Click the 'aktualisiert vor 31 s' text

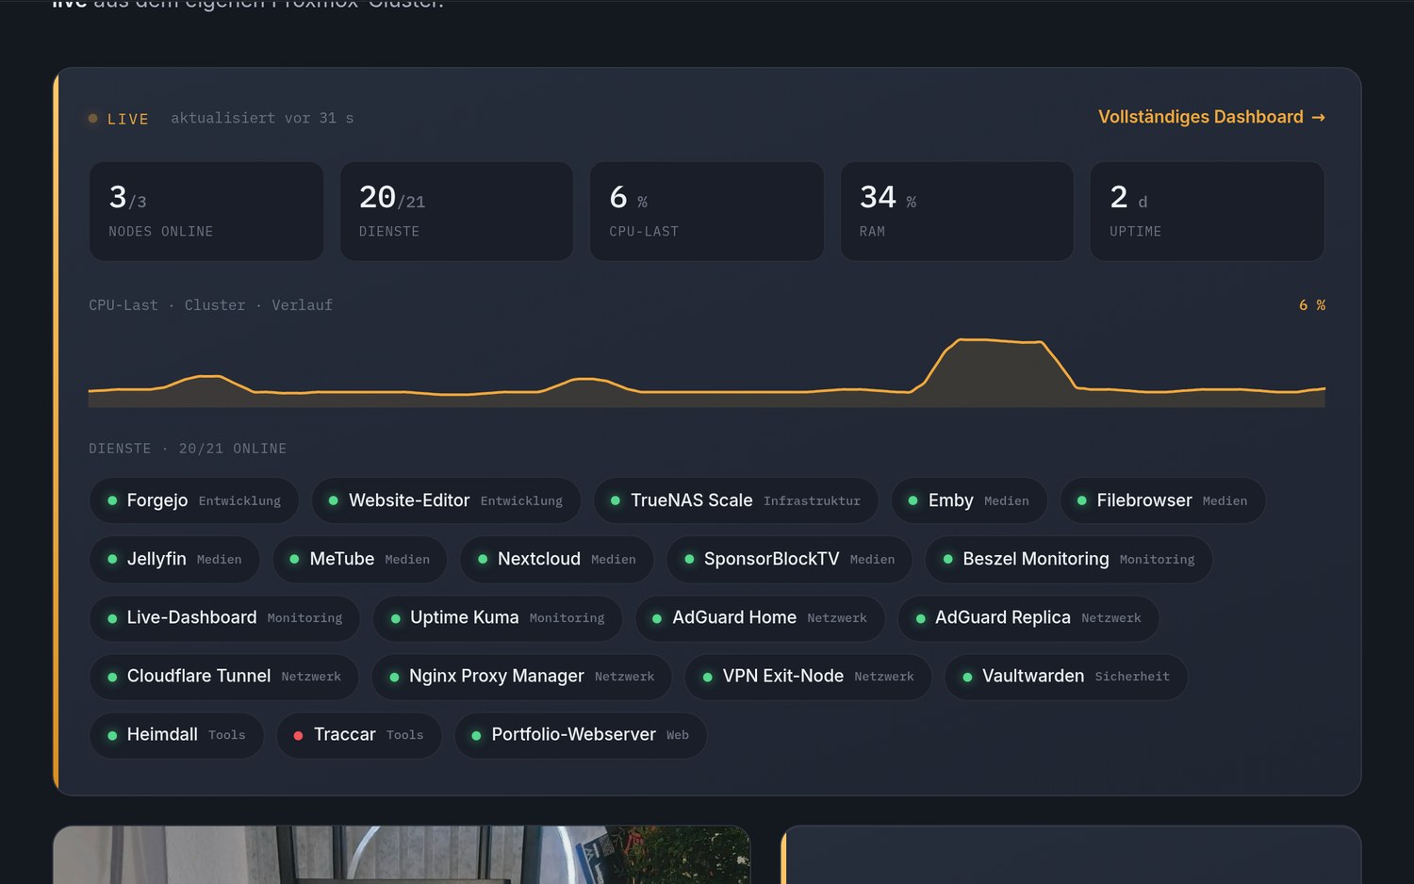(x=262, y=118)
